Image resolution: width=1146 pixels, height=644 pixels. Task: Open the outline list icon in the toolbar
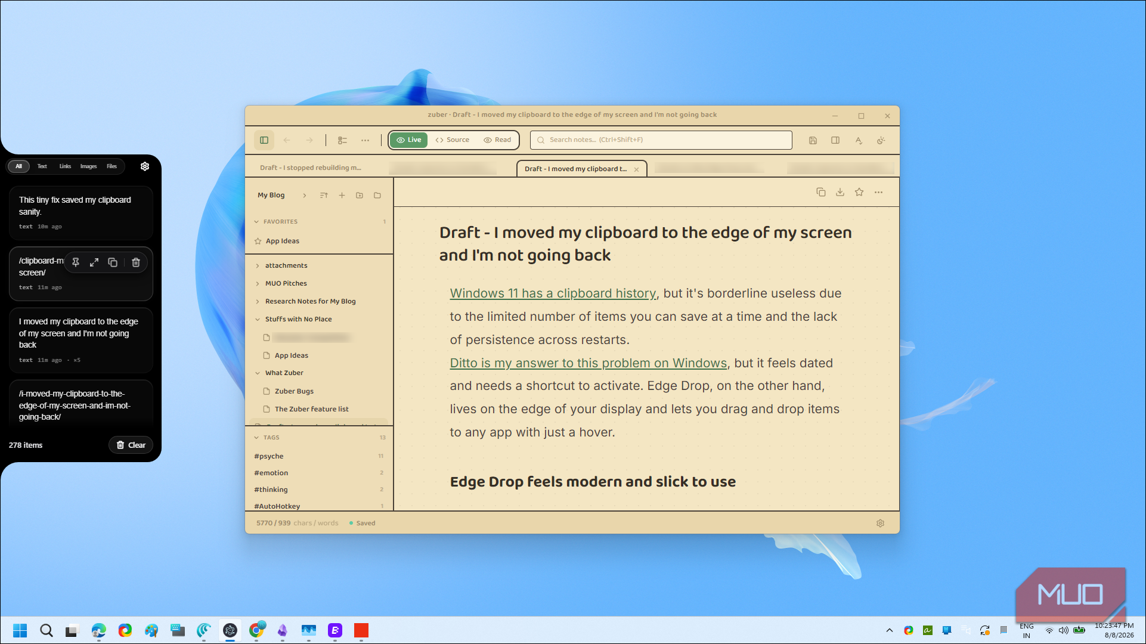pos(342,140)
